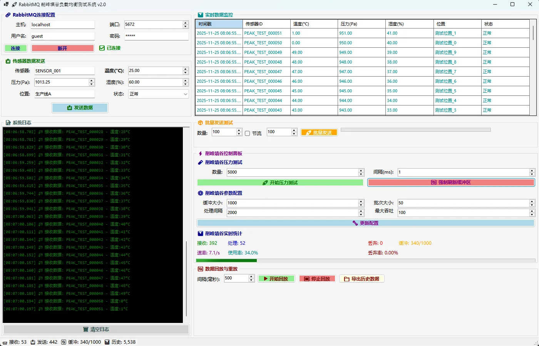
Task: Decrease the replay interval value of 500
Action: [x=251, y=280]
